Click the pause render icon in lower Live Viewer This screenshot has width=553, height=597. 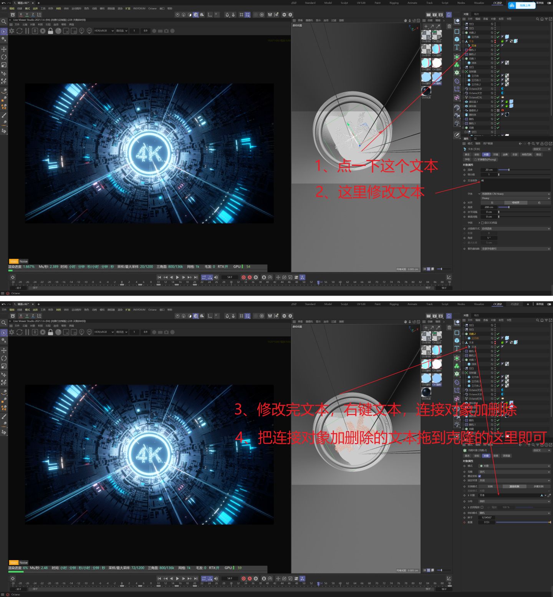27,332
